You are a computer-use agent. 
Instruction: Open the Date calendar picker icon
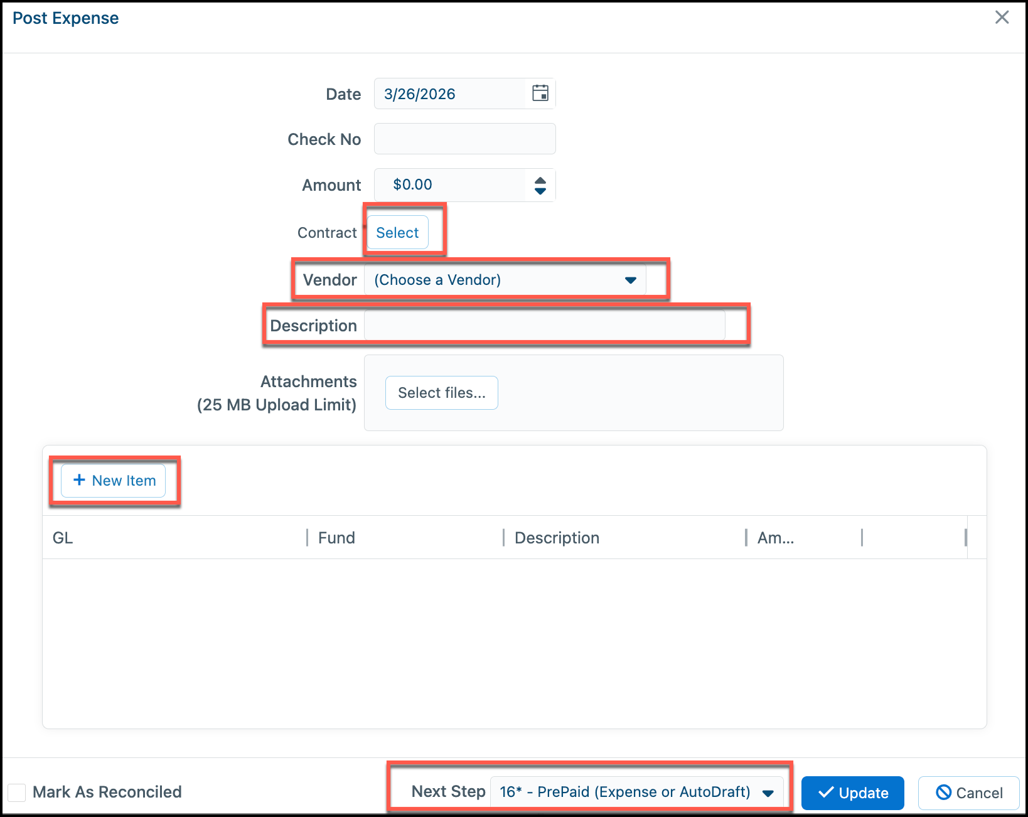coord(540,93)
